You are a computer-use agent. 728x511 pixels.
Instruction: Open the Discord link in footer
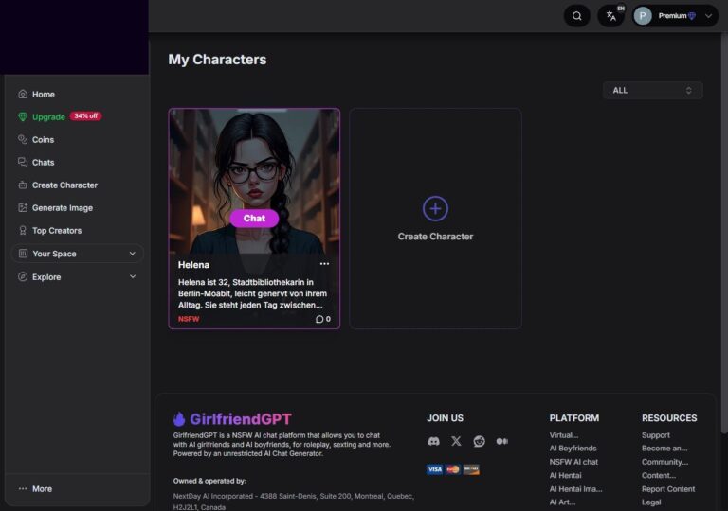pyautogui.click(x=433, y=441)
